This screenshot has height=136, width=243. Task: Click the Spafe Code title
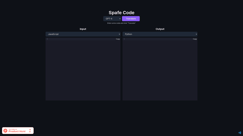[121, 13]
